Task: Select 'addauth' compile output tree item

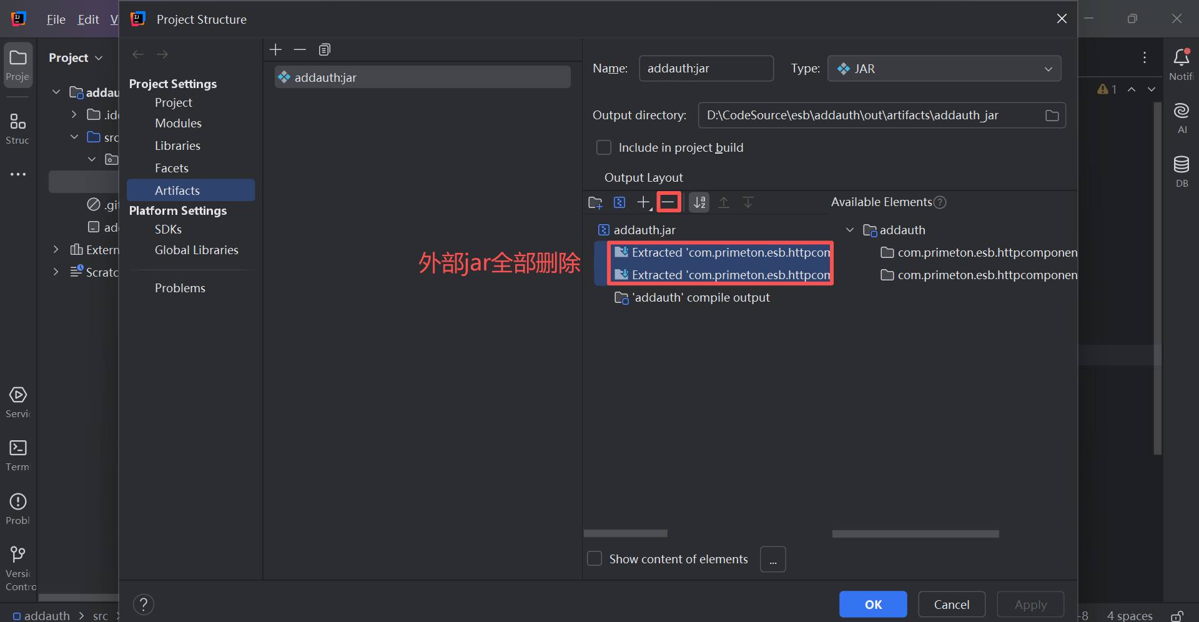Action: (x=700, y=298)
